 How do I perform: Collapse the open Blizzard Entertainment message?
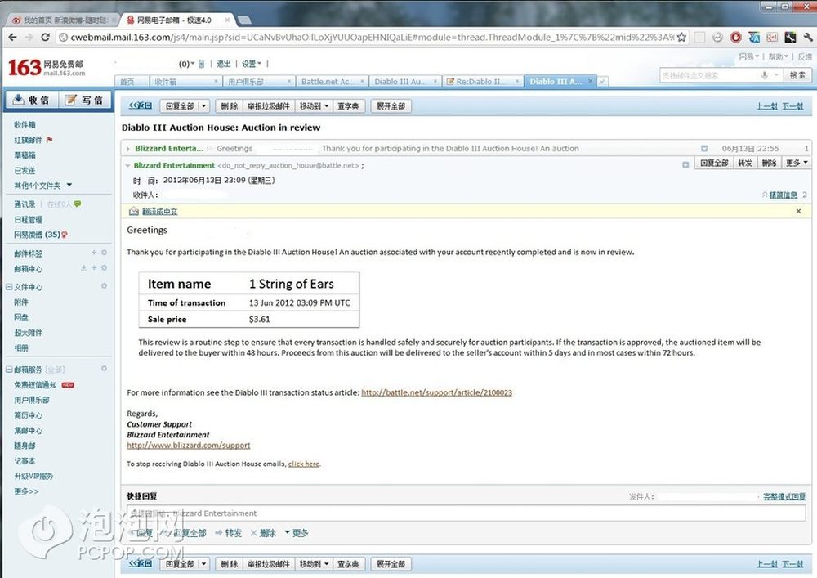tap(128, 166)
